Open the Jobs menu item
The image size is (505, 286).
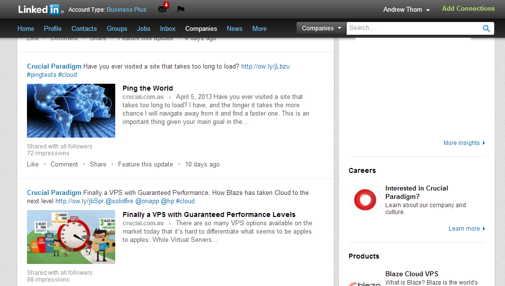(144, 28)
